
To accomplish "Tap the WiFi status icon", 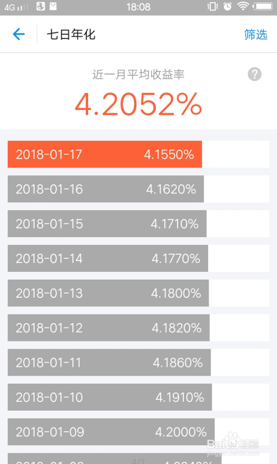I will 243,6.
